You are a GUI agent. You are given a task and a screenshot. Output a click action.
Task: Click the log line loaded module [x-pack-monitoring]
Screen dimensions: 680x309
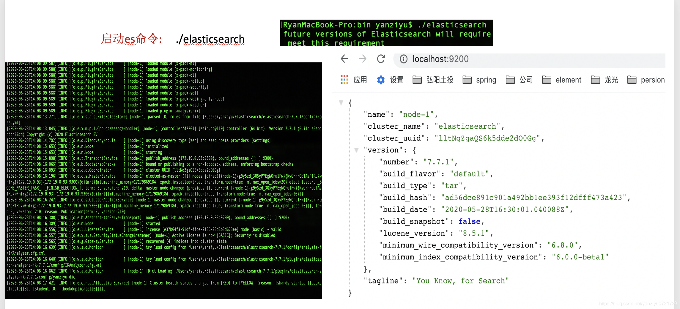(x=109, y=69)
